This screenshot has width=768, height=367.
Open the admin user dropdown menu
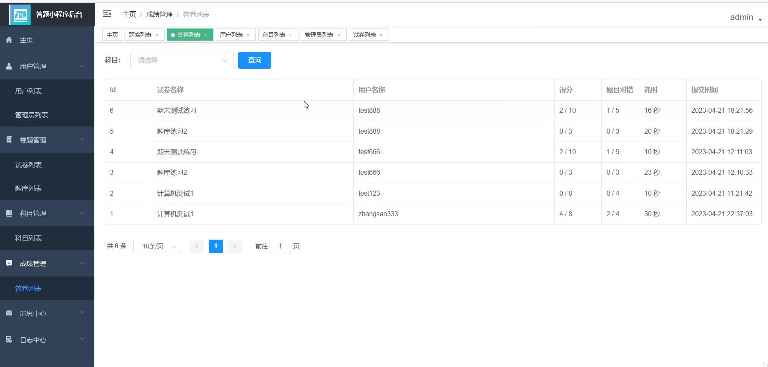(745, 18)
